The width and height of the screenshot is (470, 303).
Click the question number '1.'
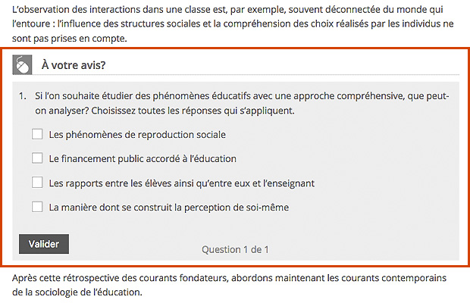[x=23, y=97]
